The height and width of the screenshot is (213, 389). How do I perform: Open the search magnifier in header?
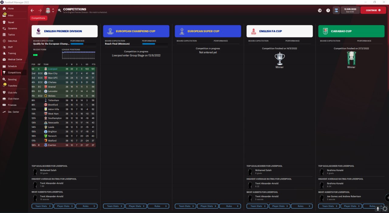[x=60, y=10]
